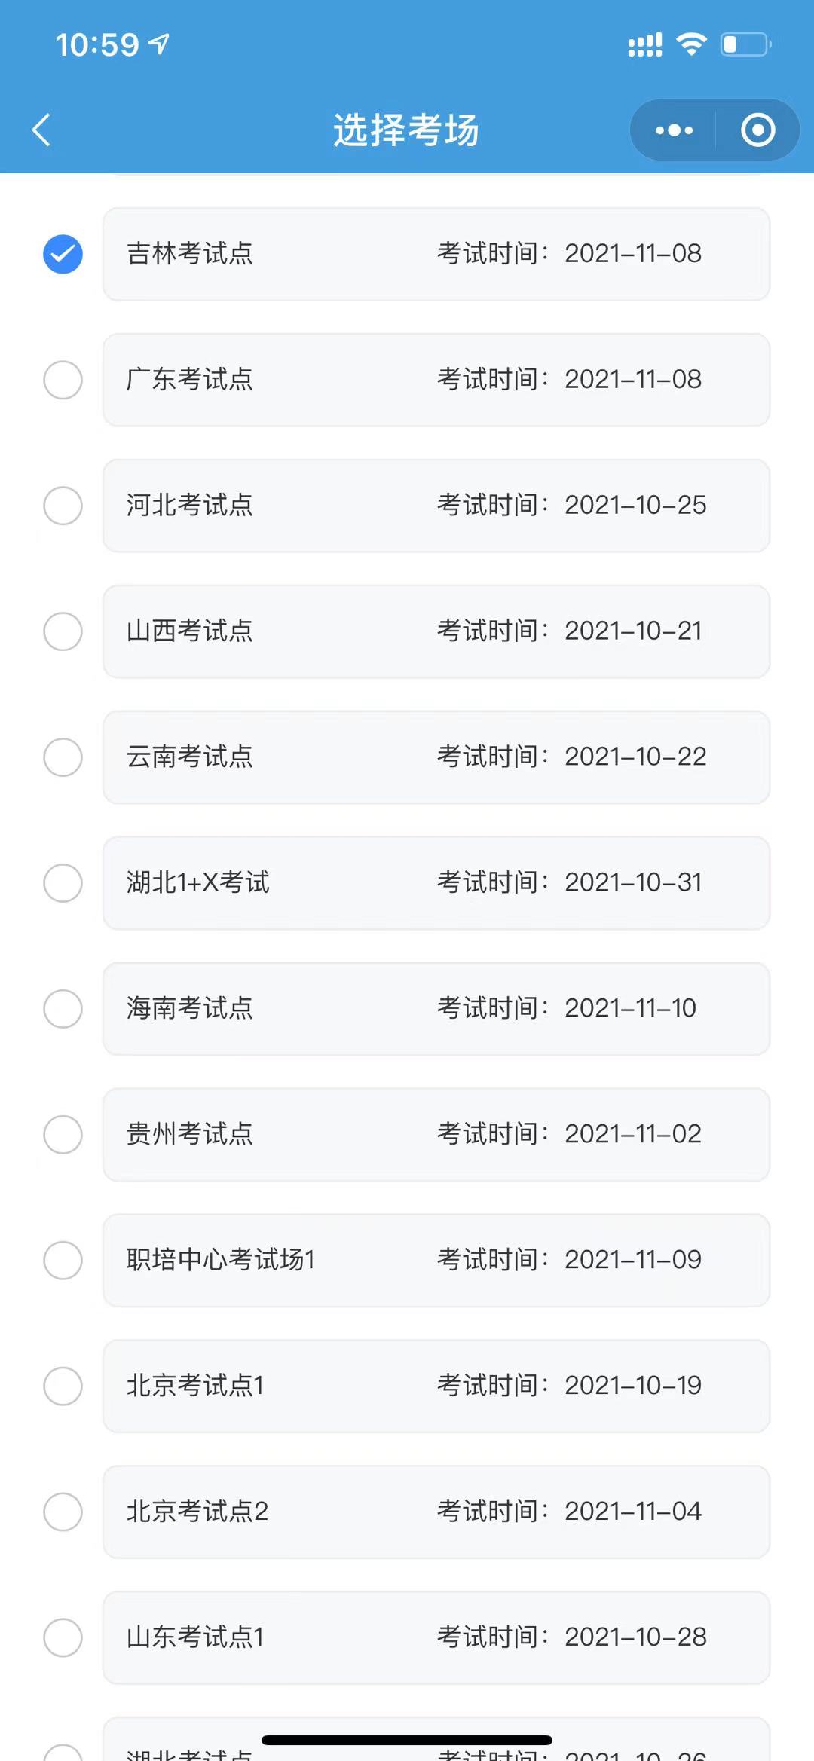Tap the back arrow icon

click(x=42, y=130)
